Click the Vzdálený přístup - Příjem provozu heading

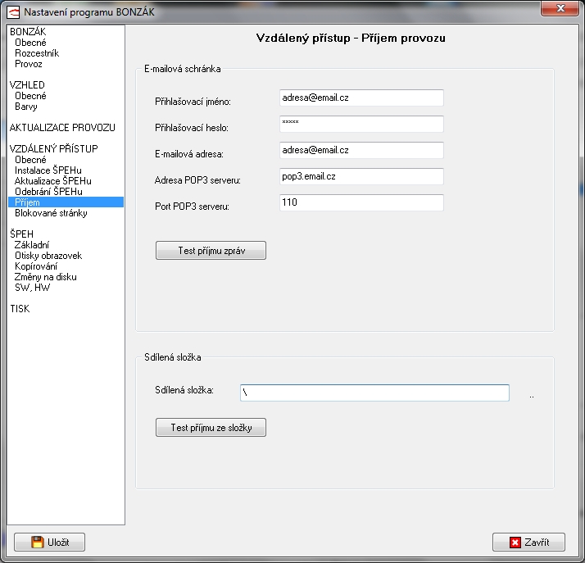(351, 38)
